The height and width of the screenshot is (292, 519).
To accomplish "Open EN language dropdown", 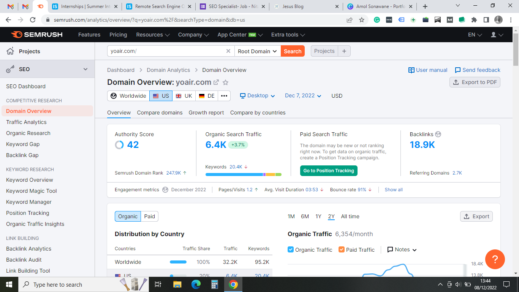I will (x=475, y=35).
